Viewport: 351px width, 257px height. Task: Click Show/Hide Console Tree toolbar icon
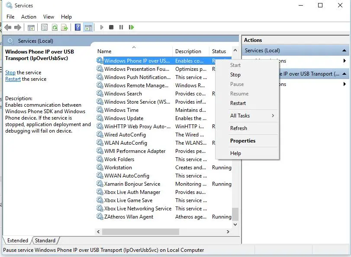31,28
